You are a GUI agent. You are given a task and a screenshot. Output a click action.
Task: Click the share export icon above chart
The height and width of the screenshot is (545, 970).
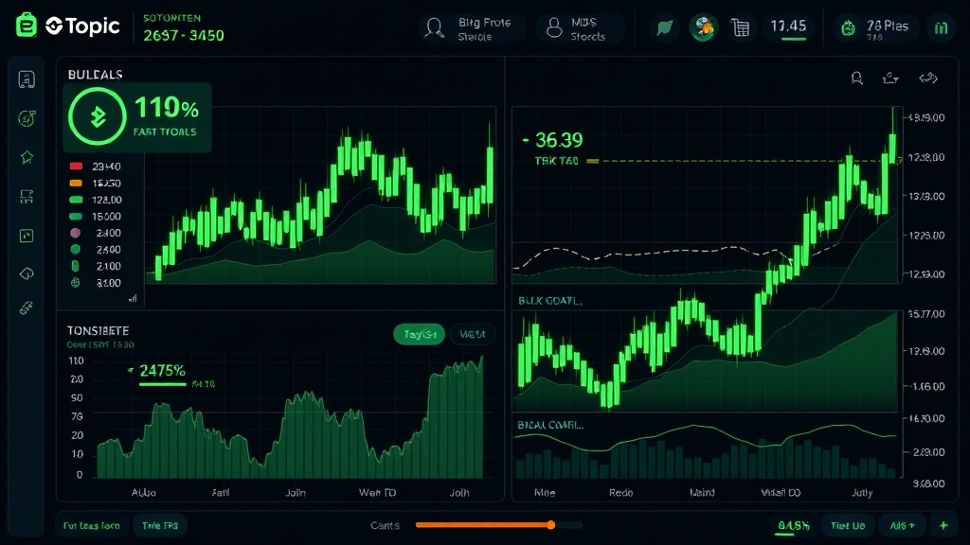(x=890, y=78)
